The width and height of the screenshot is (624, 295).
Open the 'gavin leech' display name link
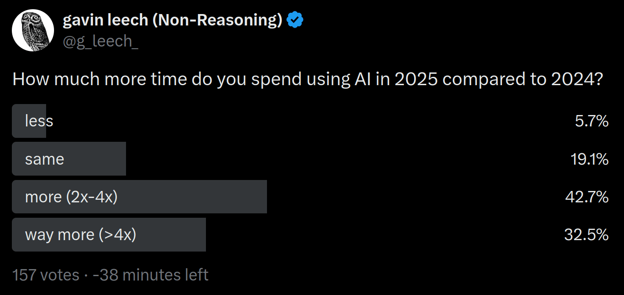105,20
